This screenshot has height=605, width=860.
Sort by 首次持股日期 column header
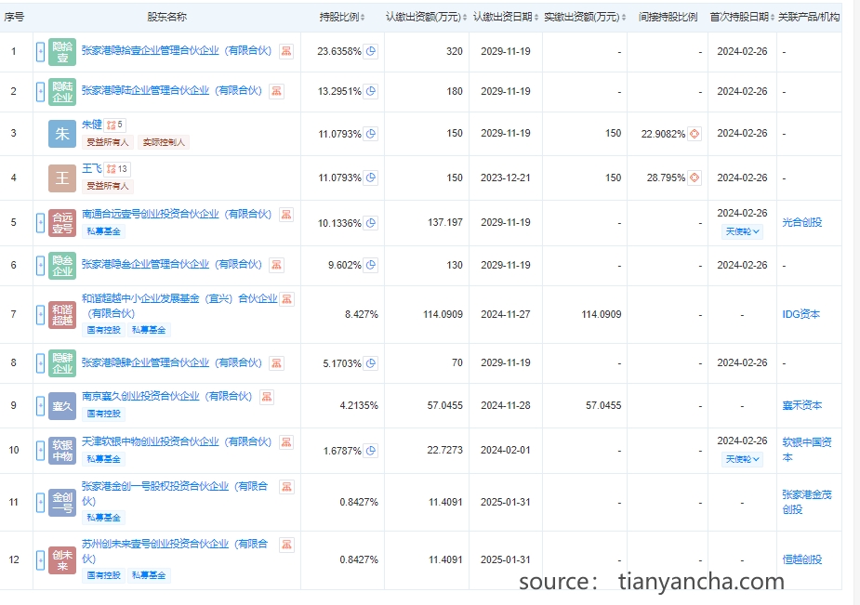point(742,18)
